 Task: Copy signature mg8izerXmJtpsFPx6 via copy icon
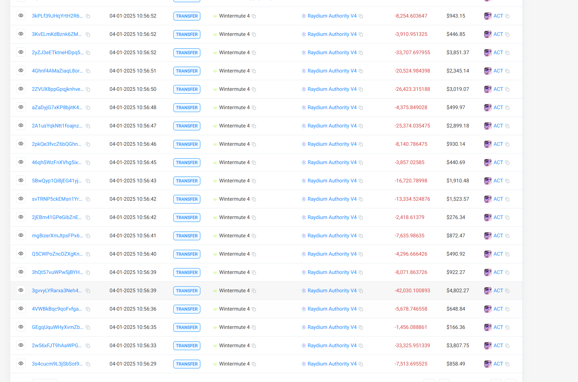[88, 236]
